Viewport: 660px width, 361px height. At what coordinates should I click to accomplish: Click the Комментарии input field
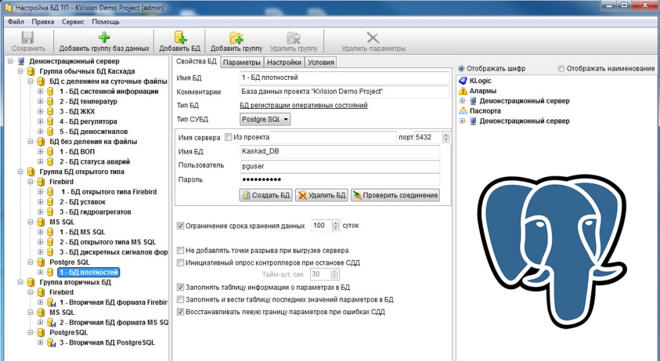(x=345, y=92)
